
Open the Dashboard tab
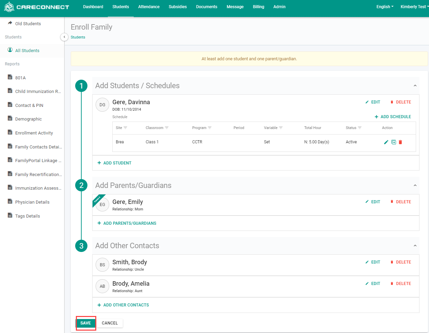tap(93, 7)
